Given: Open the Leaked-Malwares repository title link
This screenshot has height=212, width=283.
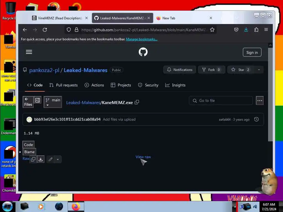Looking at the screenshot, I should [x=86, y=70].
